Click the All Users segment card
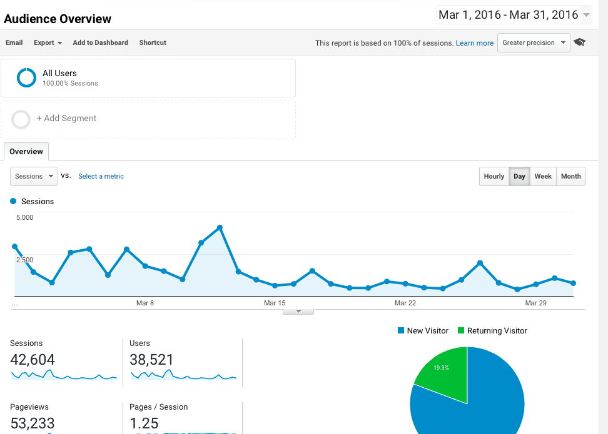Viewport: 608px width, 434px height. [148, 78]
